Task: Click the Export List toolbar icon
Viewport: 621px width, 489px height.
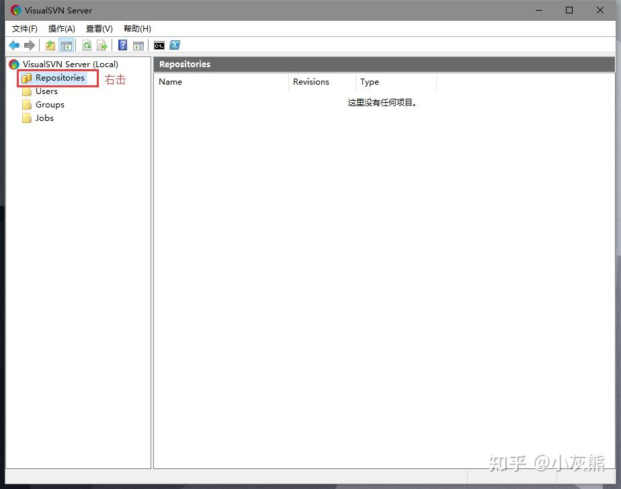Action: pyautogui.click(x=102, y=45)
